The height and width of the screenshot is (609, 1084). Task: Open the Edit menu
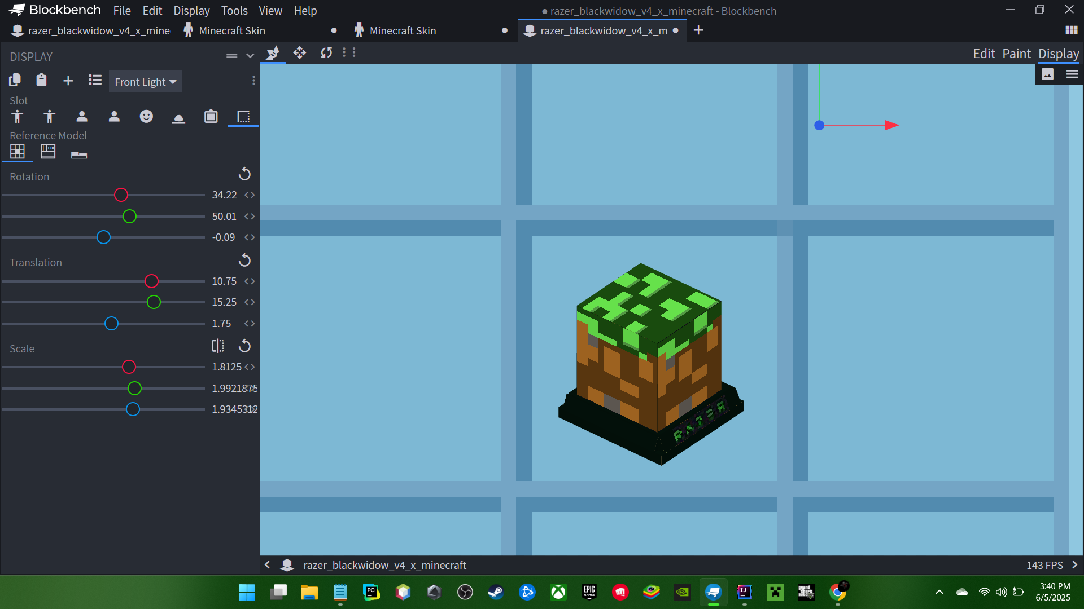pyautogui.click(x=152, y=11)
